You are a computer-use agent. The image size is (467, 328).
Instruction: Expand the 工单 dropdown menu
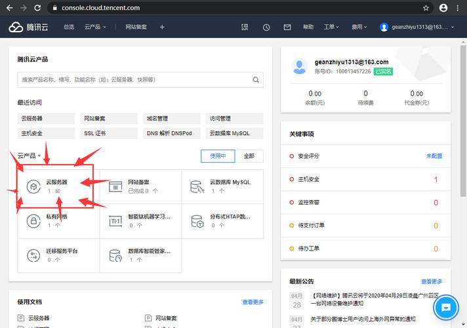click(331, 27)
